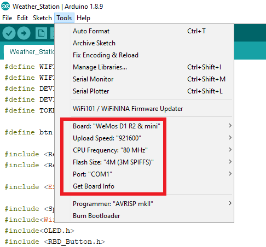
Task: Expand the Upload Speed "921600" submenu
Action: (144, 138)
